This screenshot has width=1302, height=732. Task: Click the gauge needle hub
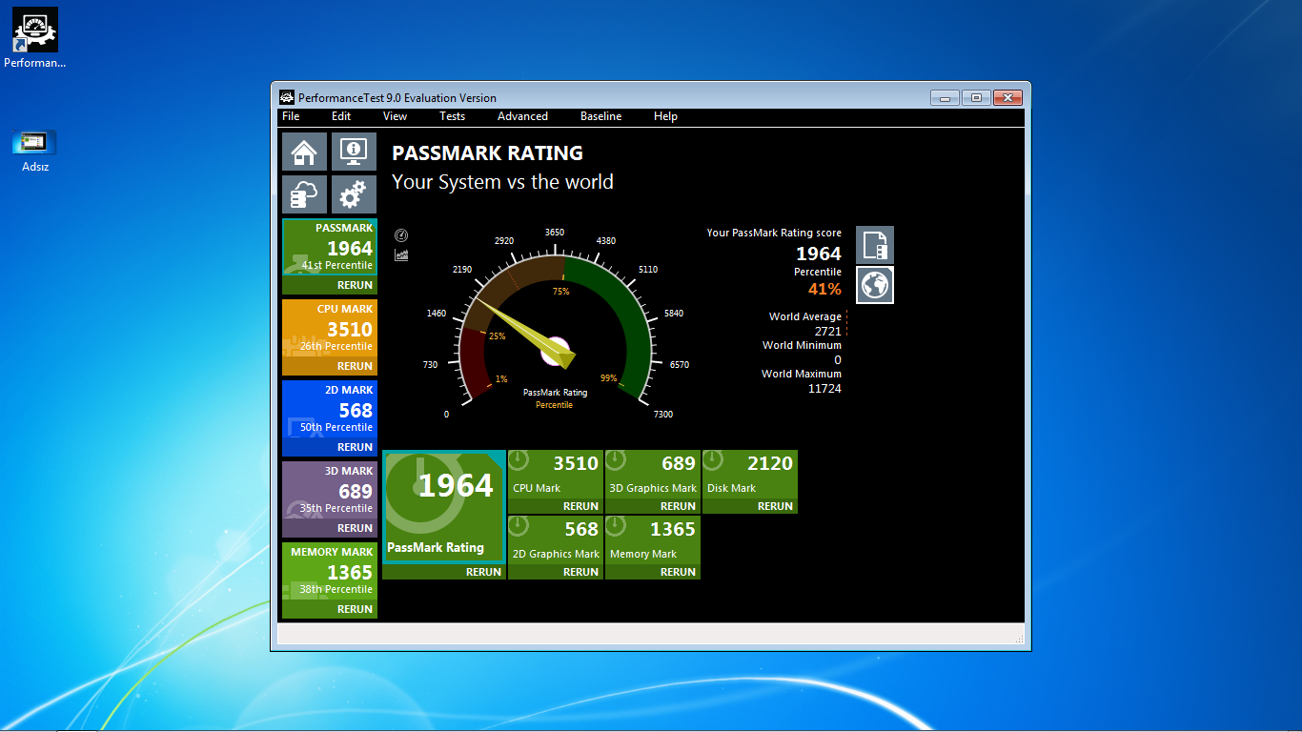coord(555,350)
